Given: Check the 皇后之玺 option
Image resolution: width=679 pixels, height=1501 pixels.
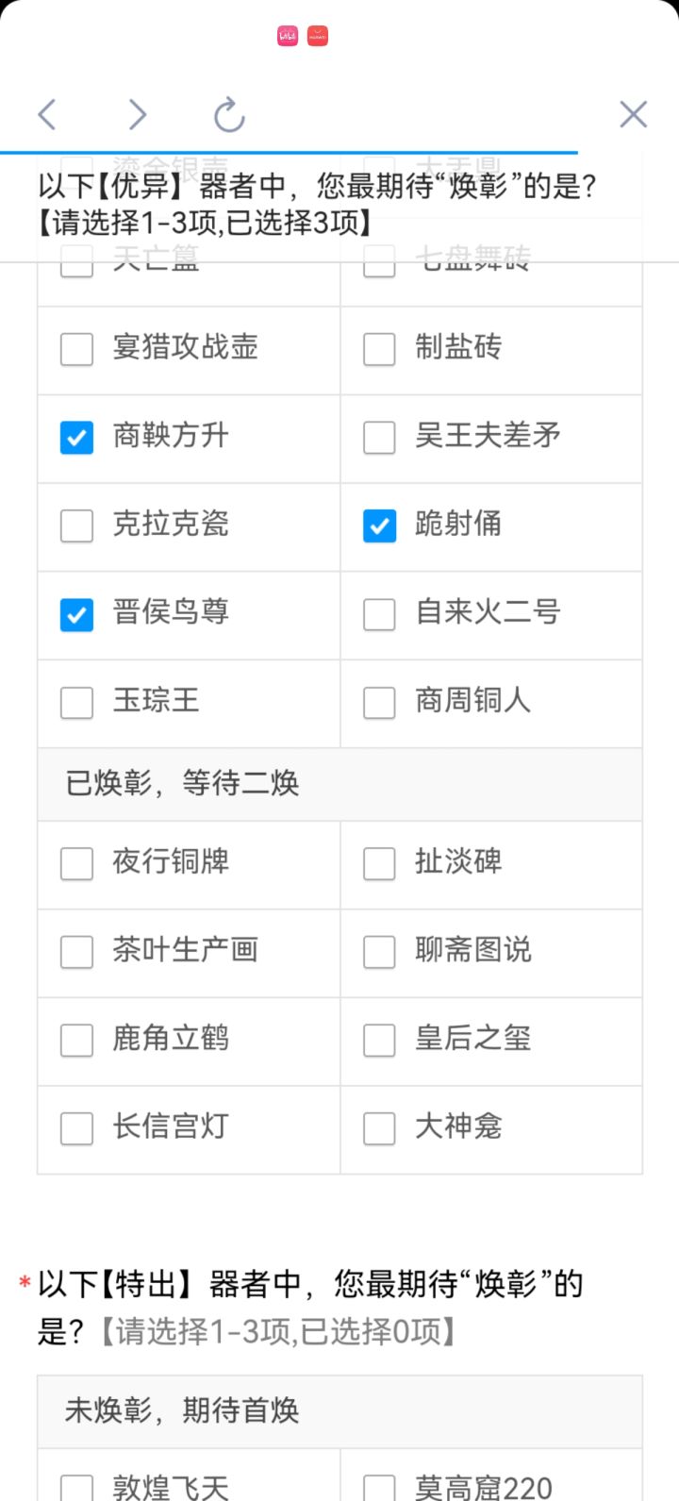Looking at the screenshot, I should tap(379, 1041).
